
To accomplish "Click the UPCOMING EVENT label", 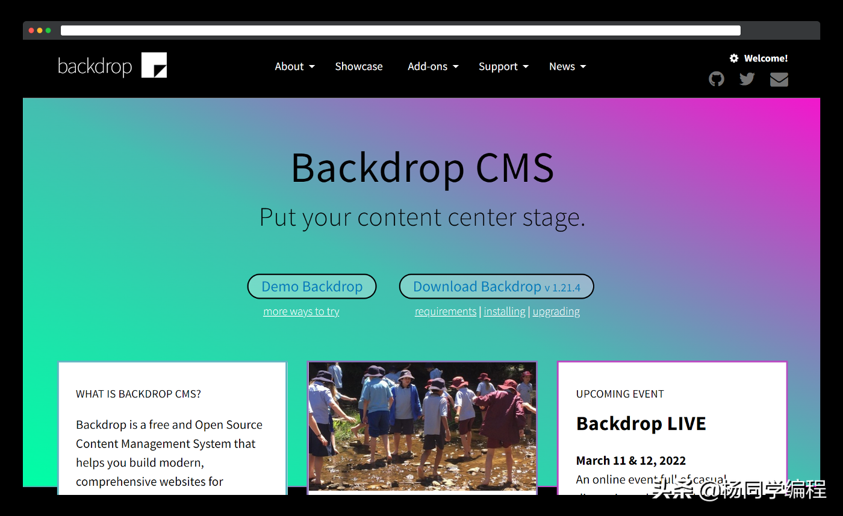I will coord(620,394).
